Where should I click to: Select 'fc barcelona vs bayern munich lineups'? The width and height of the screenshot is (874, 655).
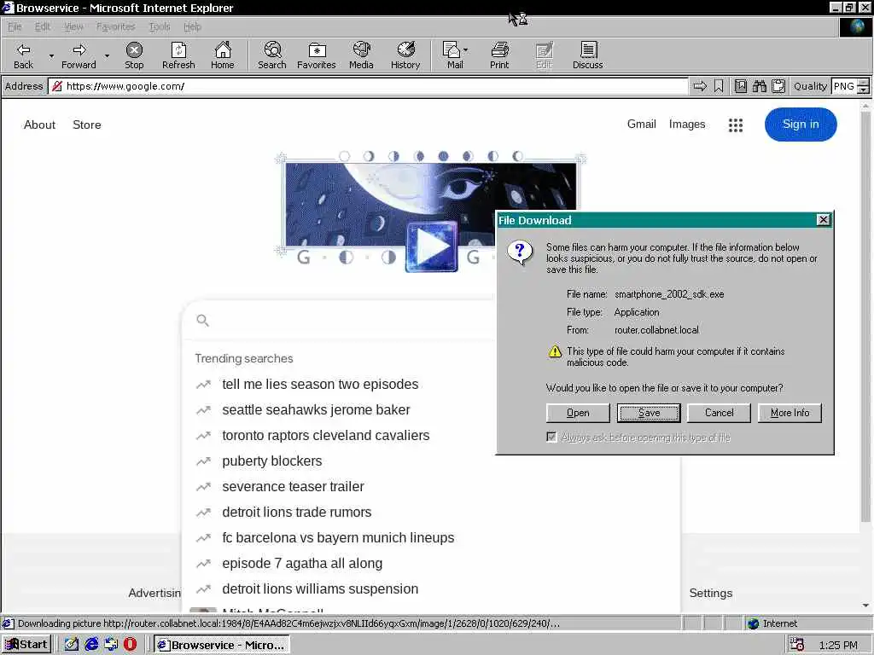(x=338, y=538)
